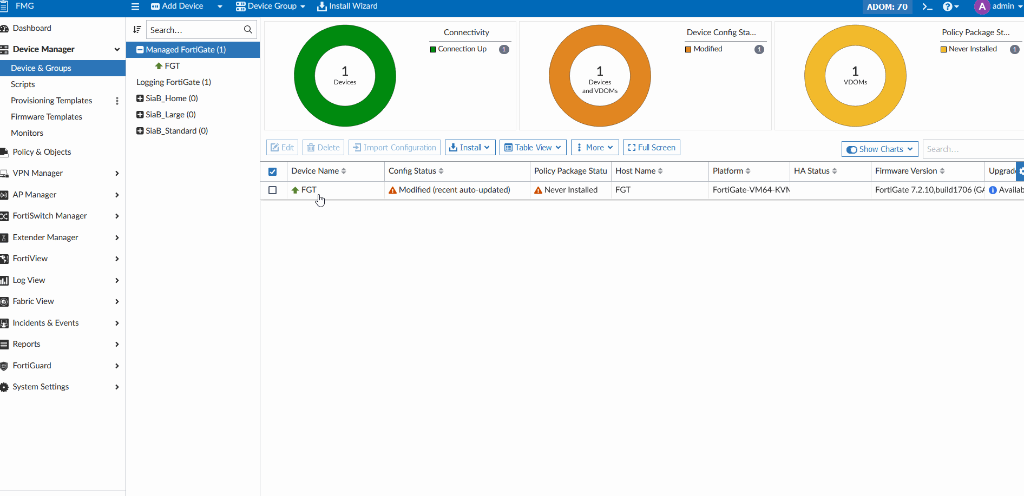
Task: Expand the SiaB_Large group
Action: tap(140, 115)
